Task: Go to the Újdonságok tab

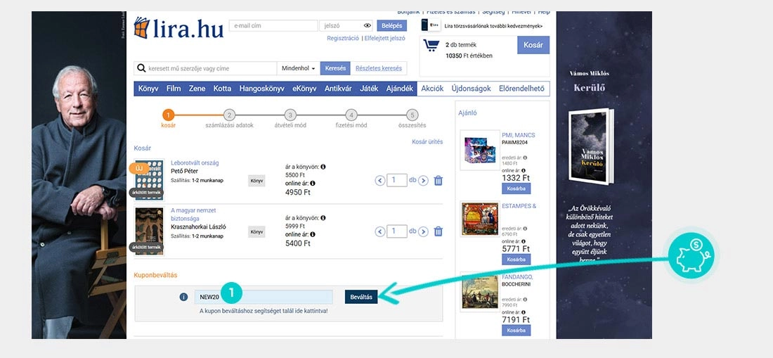Action: (x=472, y=89)
